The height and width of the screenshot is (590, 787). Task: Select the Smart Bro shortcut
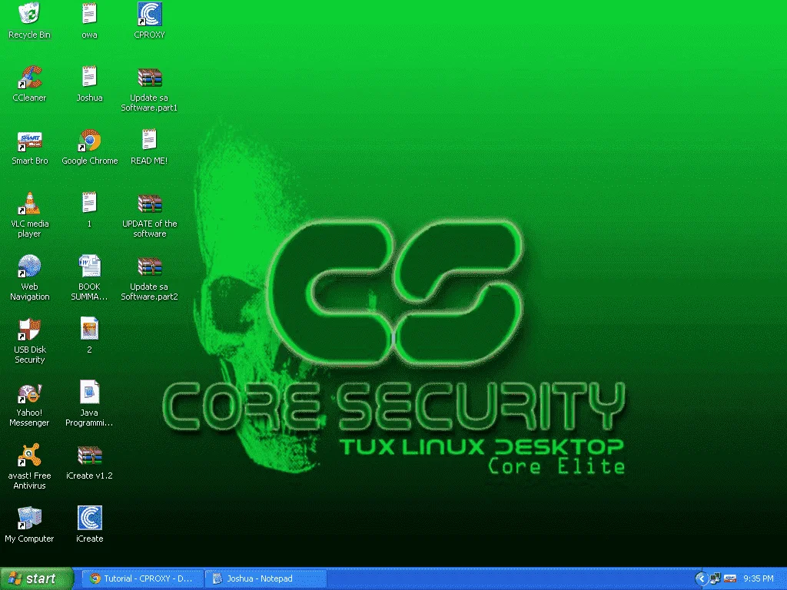pyautogui.click(x=29, y=141)
